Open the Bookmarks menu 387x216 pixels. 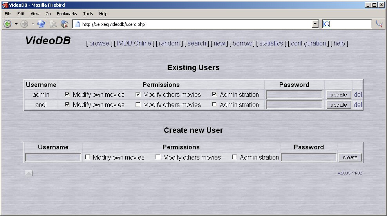(67, 14)
